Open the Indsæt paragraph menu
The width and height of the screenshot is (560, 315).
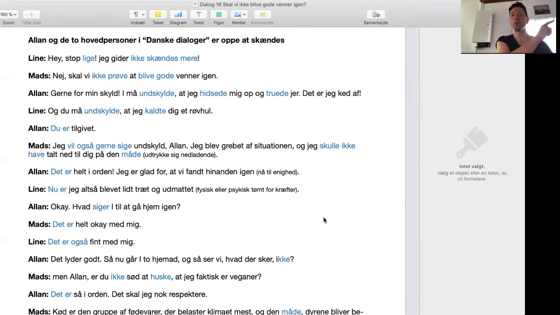tap(138, 14)
